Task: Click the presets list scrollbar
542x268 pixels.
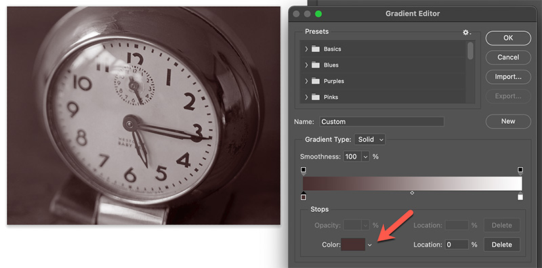Action: click(x=470, y=51)
